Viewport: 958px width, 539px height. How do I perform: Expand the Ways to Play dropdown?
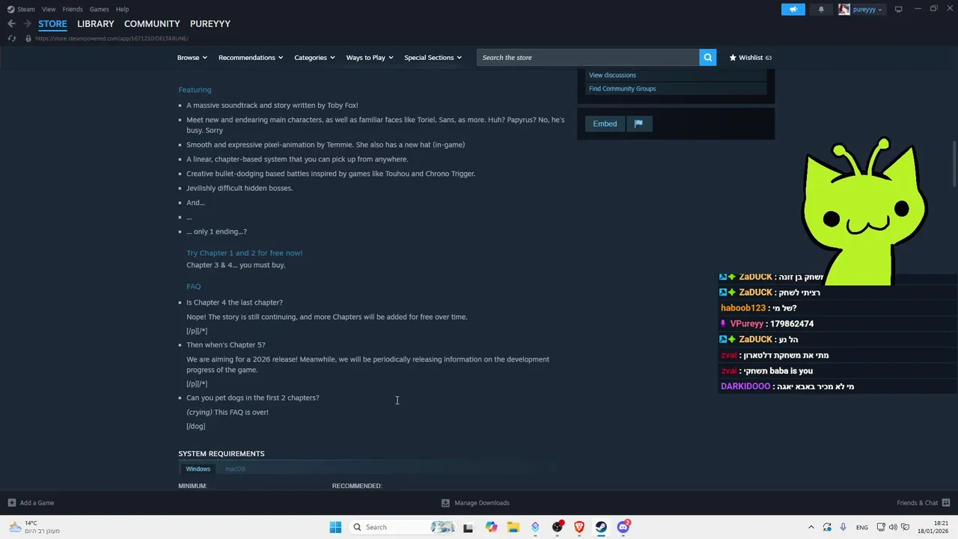pyautogui.click(x=370, y=58)
